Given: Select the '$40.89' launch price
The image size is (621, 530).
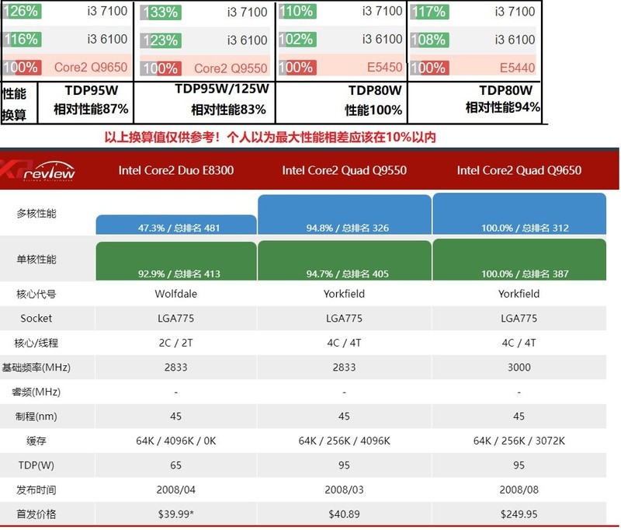Looking at the screenshot, I should click(x=344, y=514).
